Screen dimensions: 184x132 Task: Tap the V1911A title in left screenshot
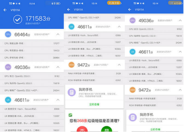[15, 10]
